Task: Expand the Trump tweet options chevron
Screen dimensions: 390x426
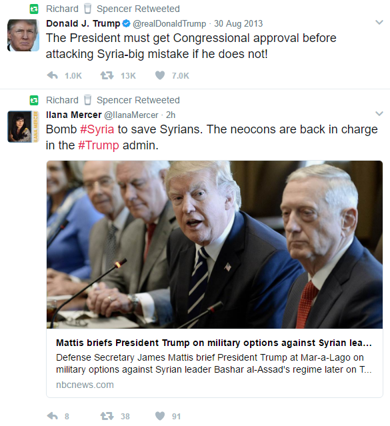Action: pos(379,22)
